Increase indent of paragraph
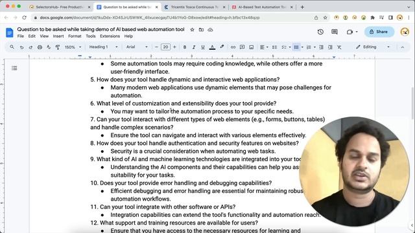This screenshot has height=233, width=415. [330, 47]
